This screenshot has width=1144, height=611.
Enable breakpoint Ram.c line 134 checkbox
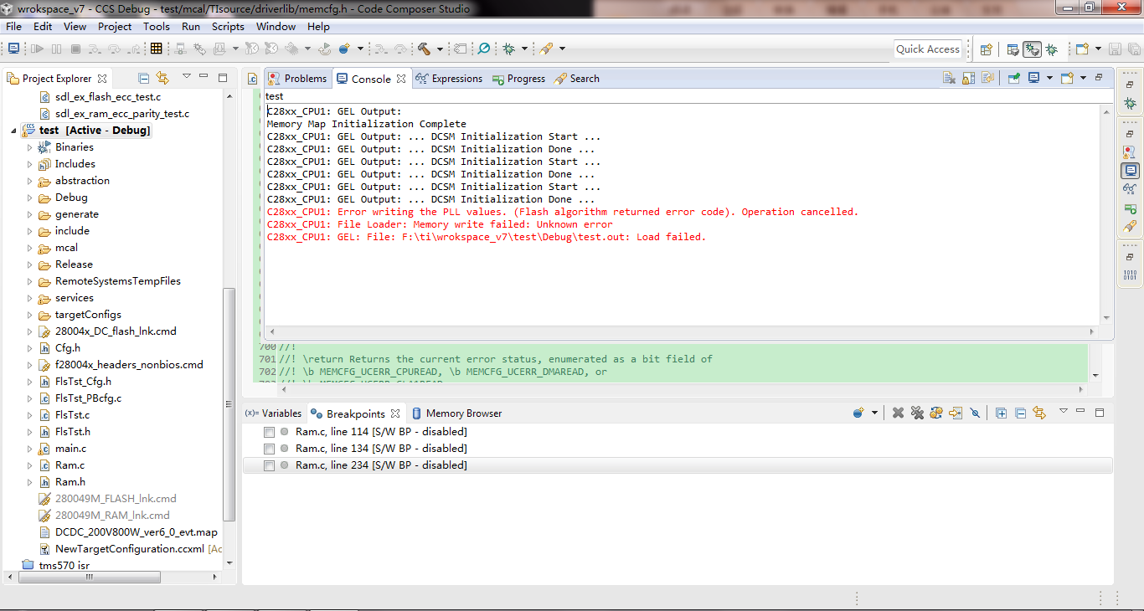269,449
